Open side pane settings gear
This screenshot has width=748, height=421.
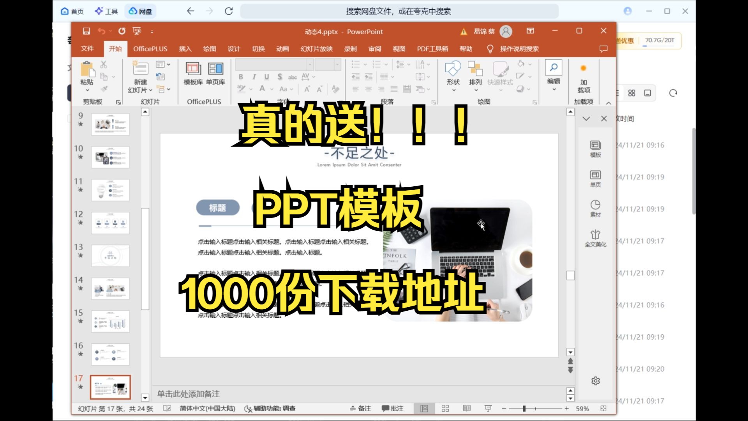[x=595, y=381]
